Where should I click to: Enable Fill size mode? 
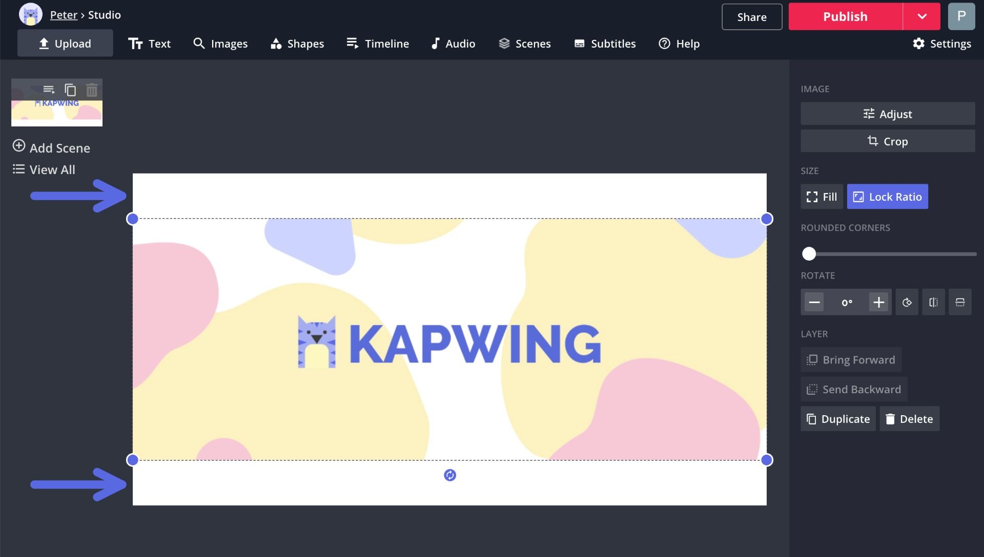pos(822,197)
